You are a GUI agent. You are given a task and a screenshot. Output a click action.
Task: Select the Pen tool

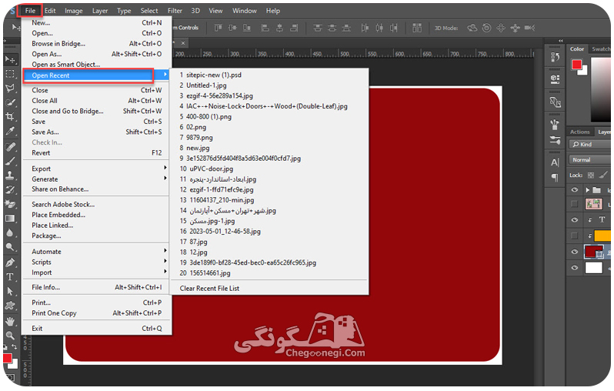tap(10, 262)
